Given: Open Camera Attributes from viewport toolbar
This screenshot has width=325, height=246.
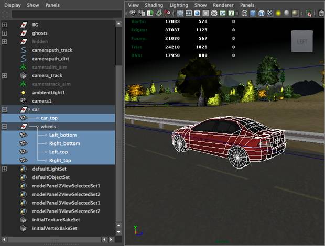Looking at the screenshot, I should [x=142, y=13].
